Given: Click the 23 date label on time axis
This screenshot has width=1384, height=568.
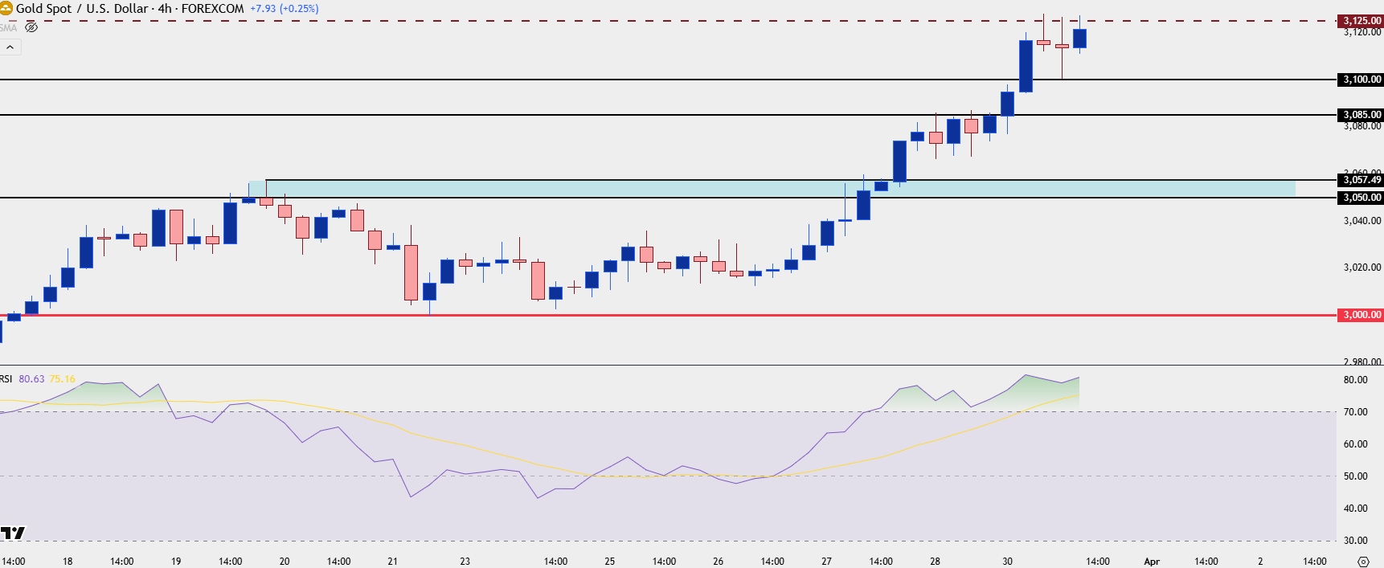Looking at the screenshot, I should (x=465, y=562).
